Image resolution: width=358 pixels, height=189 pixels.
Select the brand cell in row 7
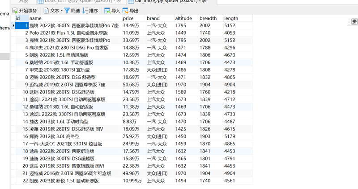(160, 70)
